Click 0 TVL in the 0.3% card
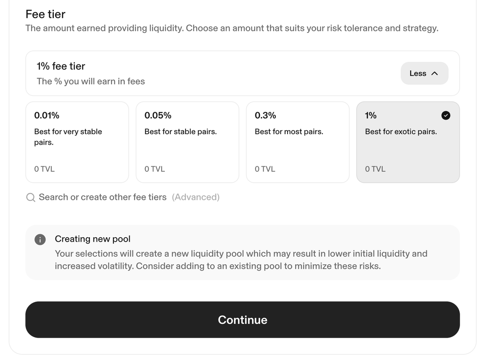486x358 pixels. [265, 169]
